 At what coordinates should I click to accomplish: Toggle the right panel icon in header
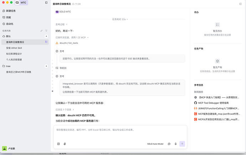click(241, 4)
